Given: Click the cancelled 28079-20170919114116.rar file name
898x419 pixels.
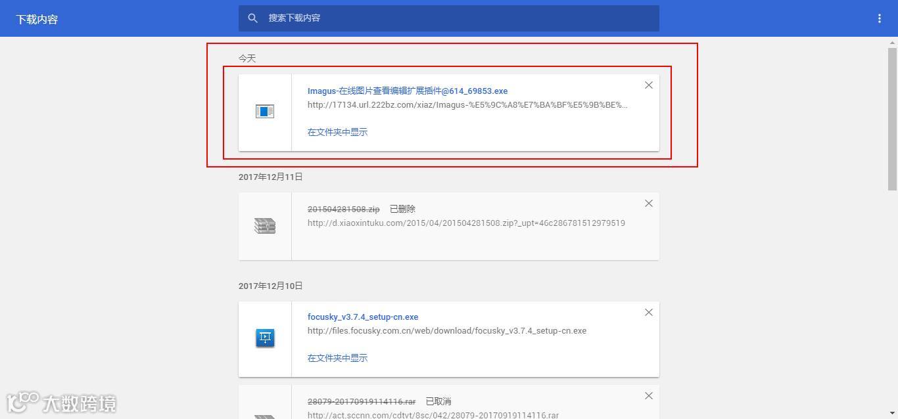Looking at the screenshot, I should [x=362, y=401].
